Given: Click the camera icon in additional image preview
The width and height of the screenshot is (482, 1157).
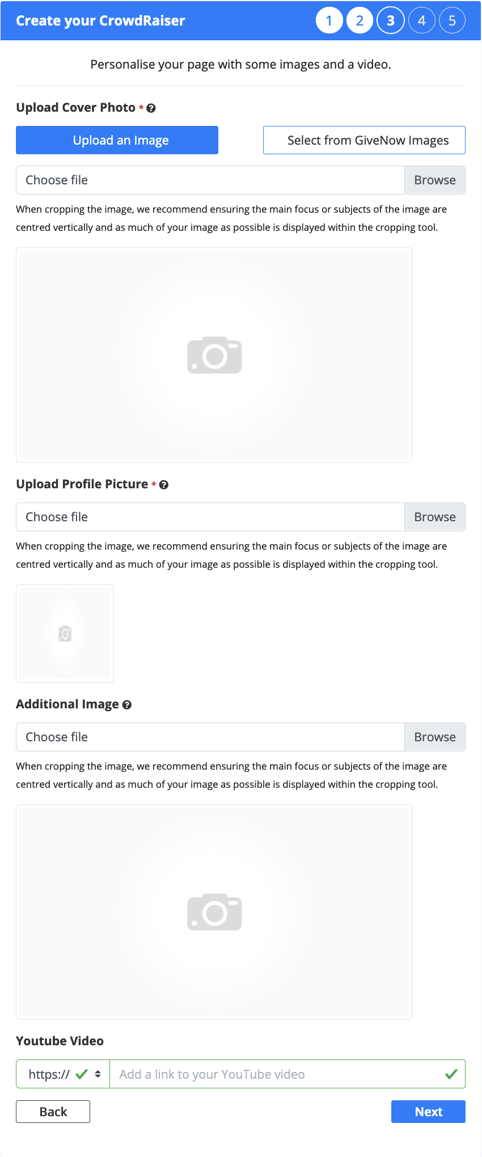Looking at the screenshot, I should pos(214,912).
